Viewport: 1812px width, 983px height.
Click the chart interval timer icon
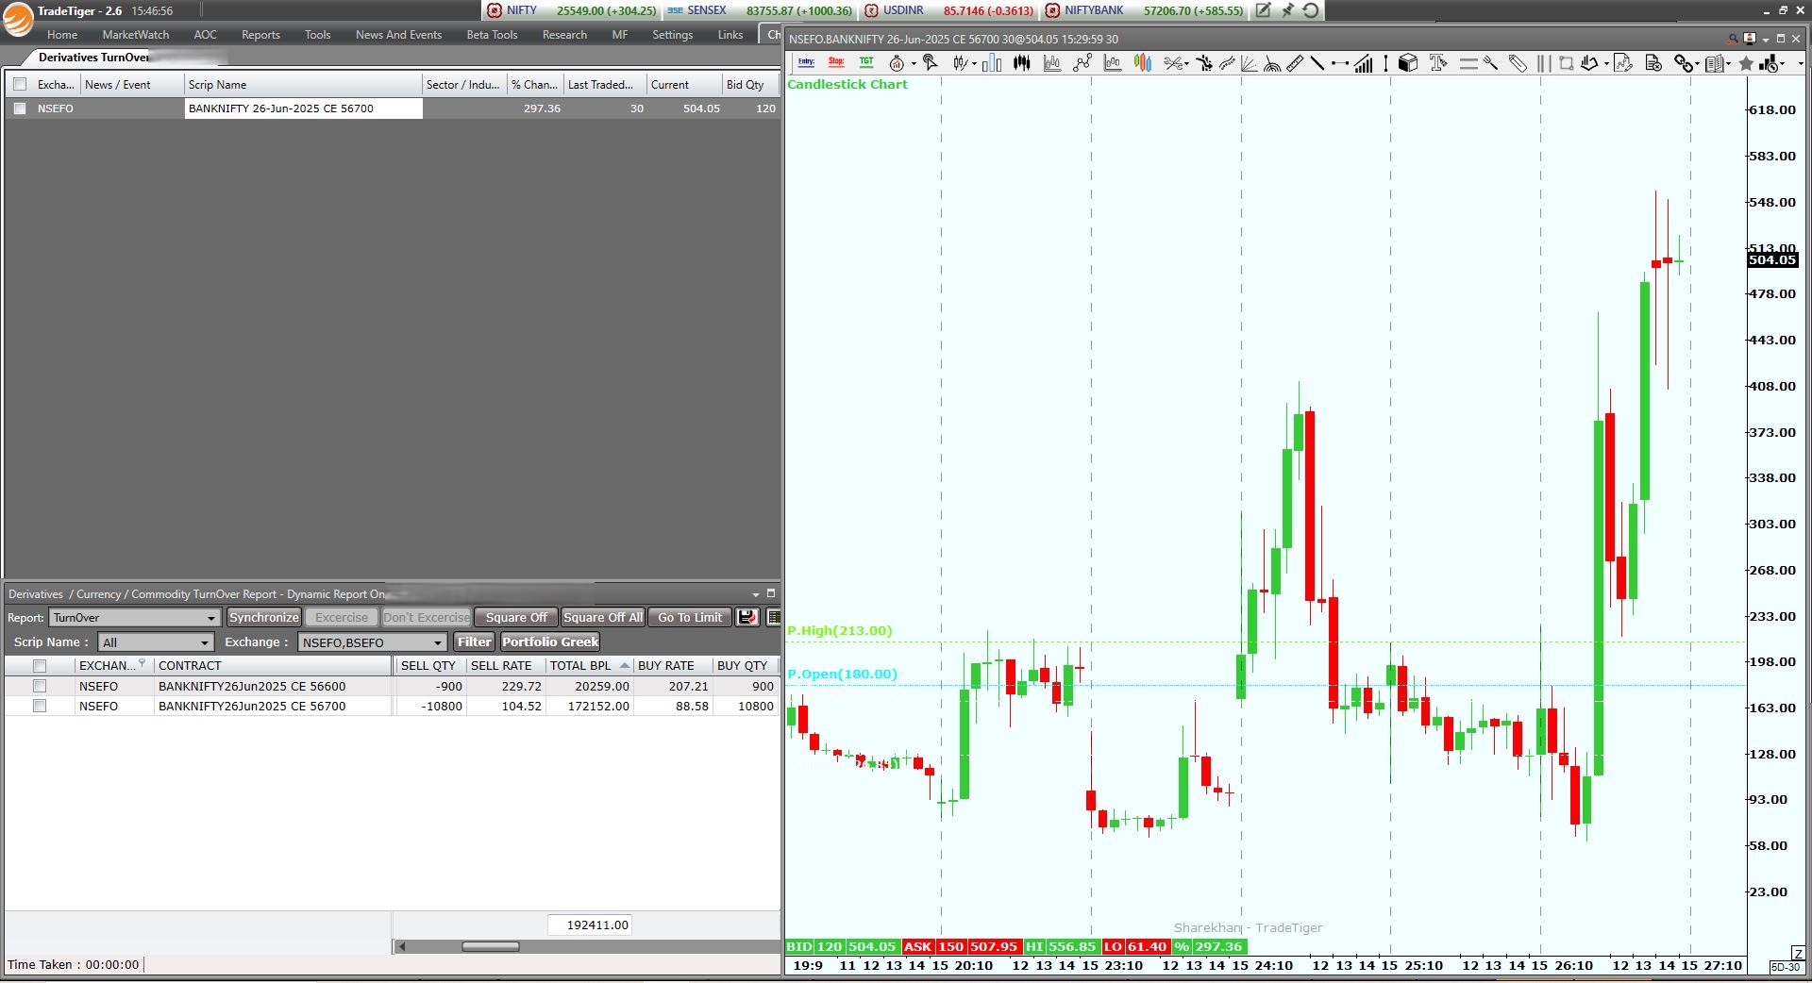pyautogui.click(x=897, y=63)
